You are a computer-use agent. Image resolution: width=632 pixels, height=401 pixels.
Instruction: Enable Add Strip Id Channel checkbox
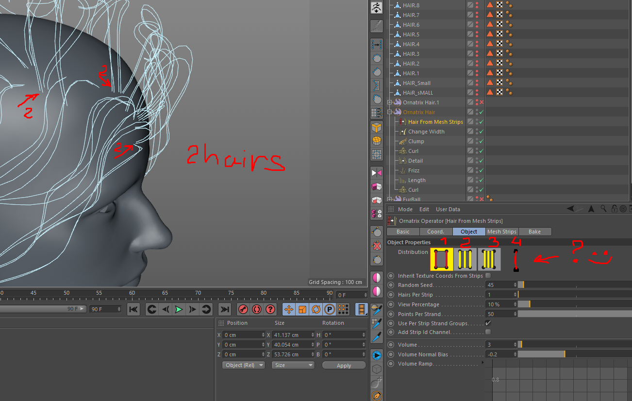(488, 332)
